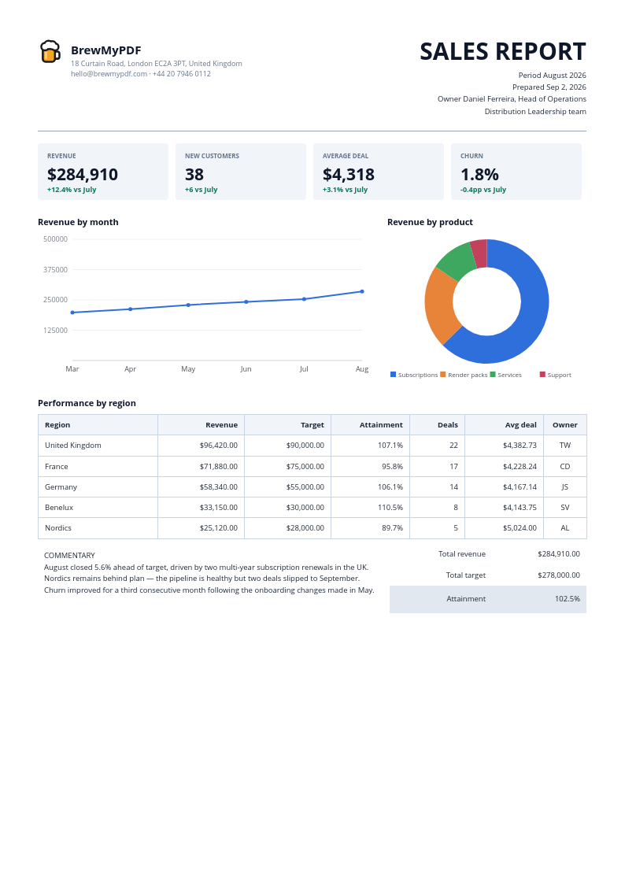625x884 pixels.
Task: Click the Owner column header
Action: tap(565, 425)
